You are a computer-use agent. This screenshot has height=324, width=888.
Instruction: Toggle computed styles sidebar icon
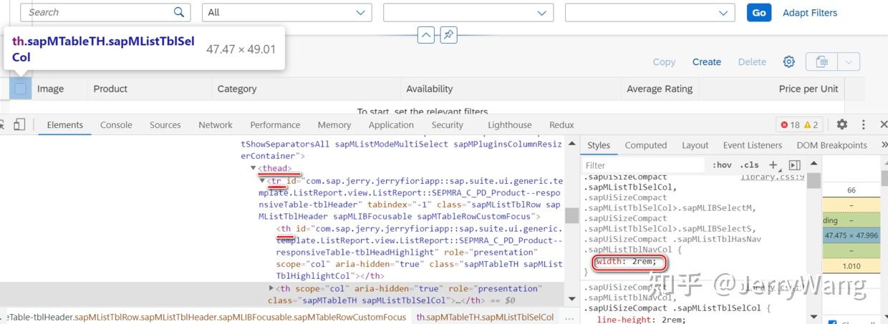point(793,165)
